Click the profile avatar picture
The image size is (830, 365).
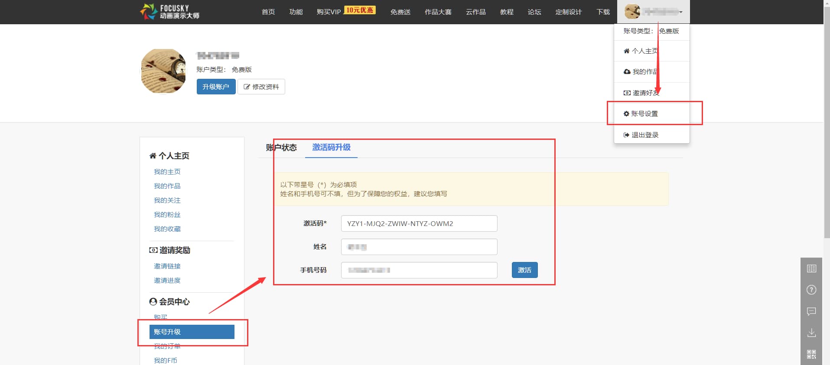pyautogui.click(x=163, y=71)
